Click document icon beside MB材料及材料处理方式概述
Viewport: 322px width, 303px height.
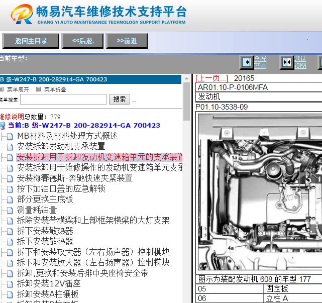(10, 136)
